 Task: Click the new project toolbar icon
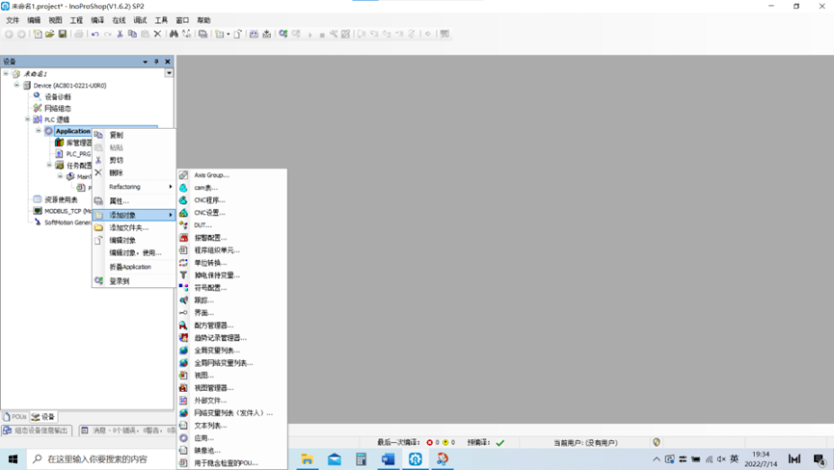[38, 34]
